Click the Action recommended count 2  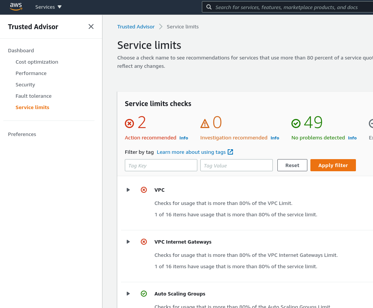coord(142,122)
